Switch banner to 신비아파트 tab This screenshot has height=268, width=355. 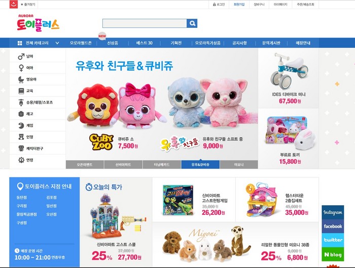click(x=123, y=165)
